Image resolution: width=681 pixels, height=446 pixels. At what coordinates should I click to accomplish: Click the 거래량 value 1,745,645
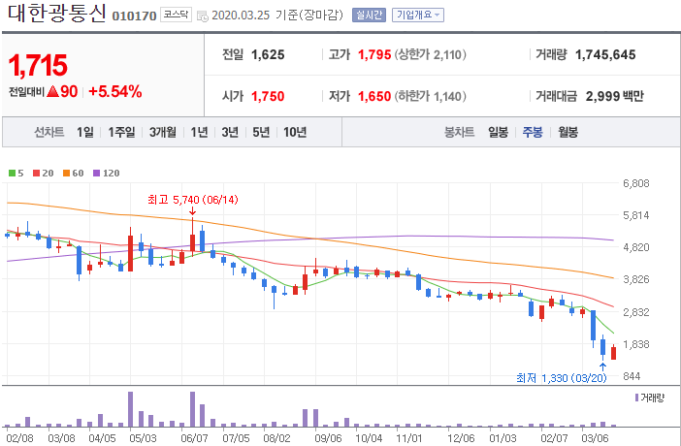[x=605, y=54]
